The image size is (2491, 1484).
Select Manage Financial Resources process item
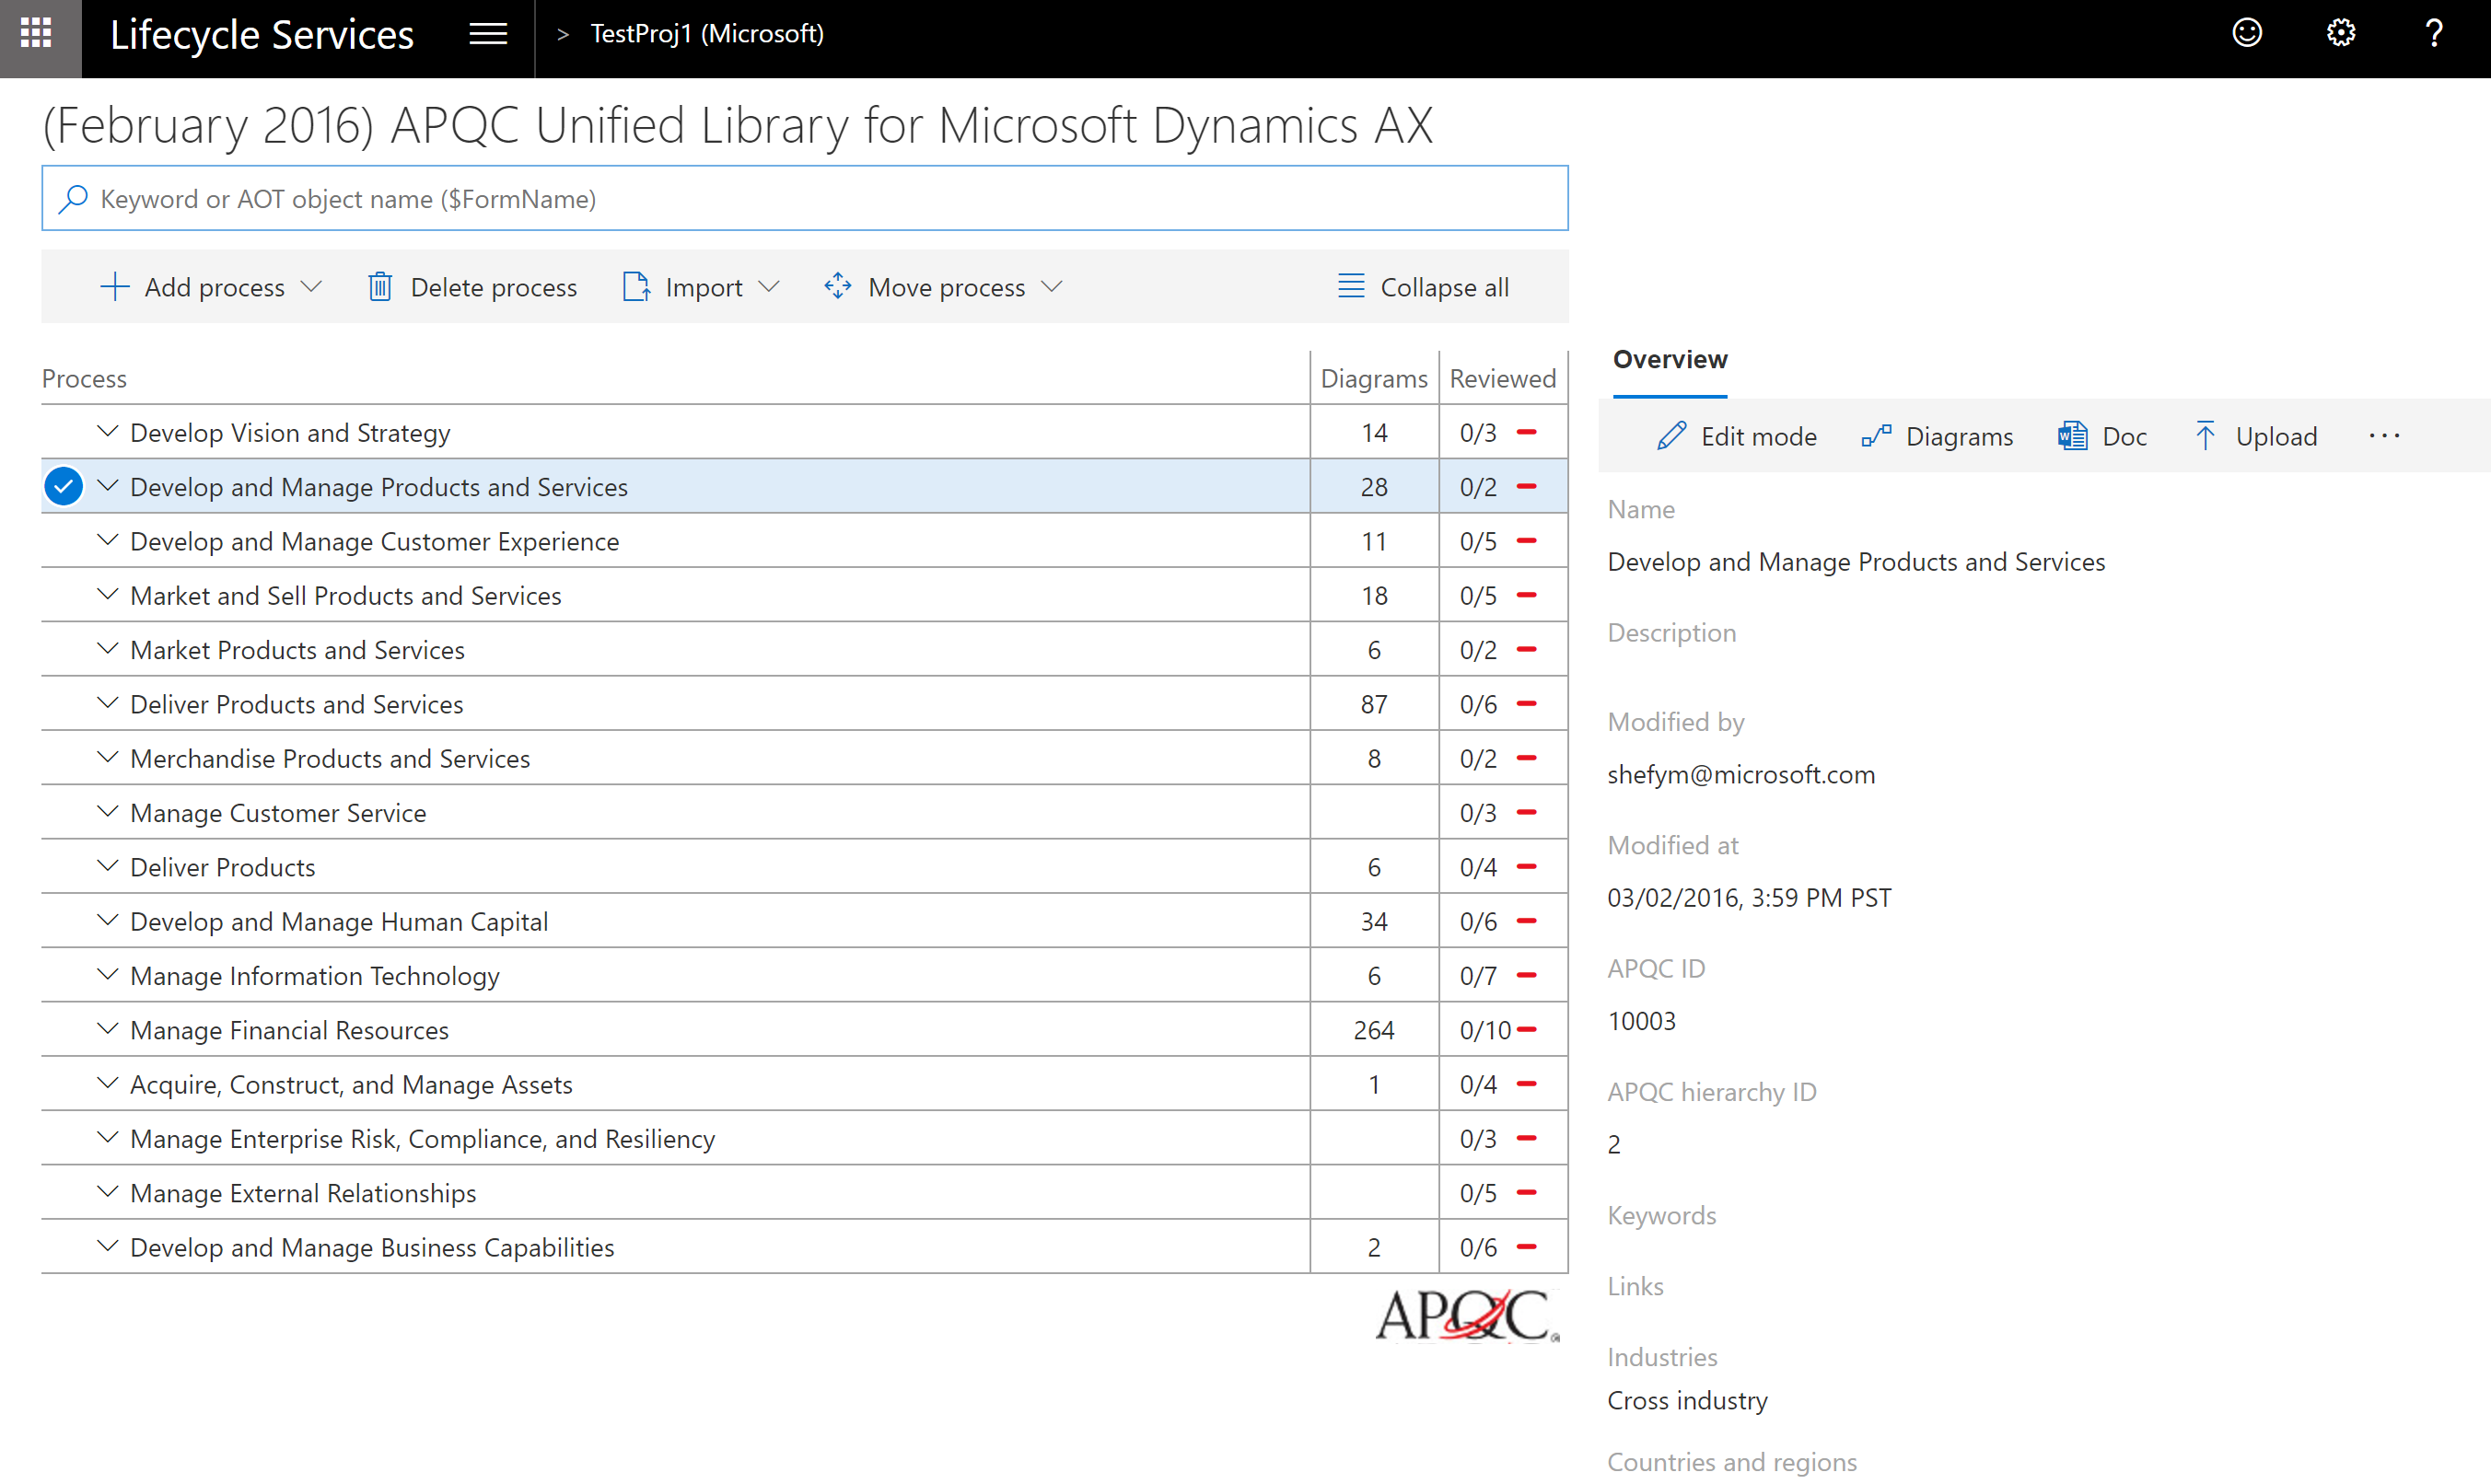288,1028
